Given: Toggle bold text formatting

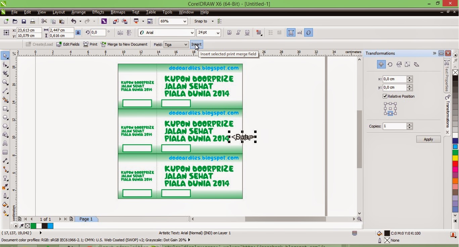Looking at the screenshot, I should tap(229, 33).
